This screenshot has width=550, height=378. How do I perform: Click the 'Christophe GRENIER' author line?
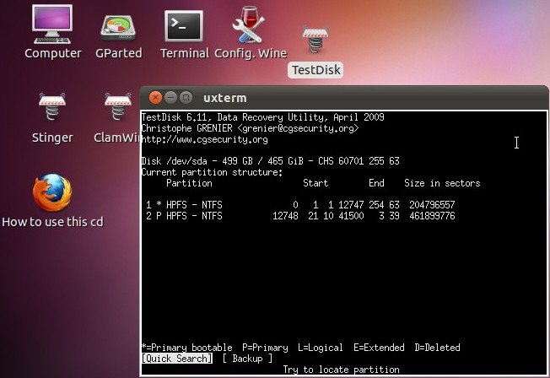click(250, 128)
